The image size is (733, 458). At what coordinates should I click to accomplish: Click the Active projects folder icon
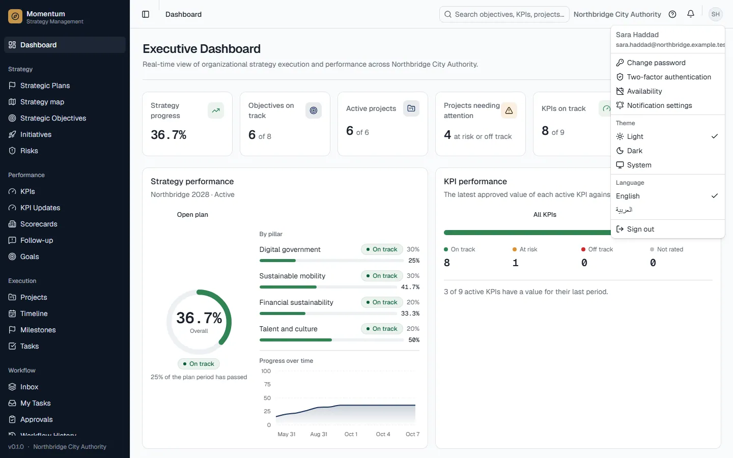pos(411,108)
